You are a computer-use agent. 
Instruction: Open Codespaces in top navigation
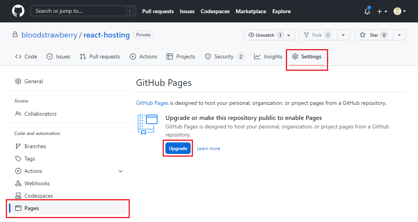pyautogui.click(x=215, y=12)
